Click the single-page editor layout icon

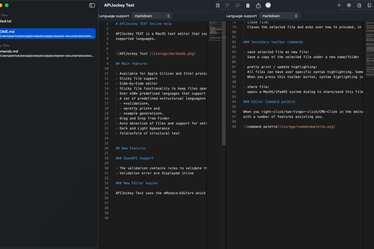pyautogui.click(x=359, y=5)
